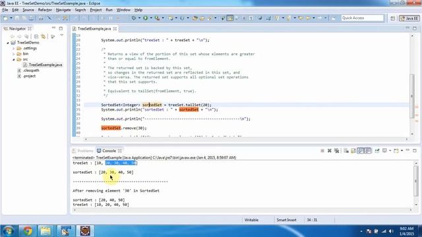Click Navigator back arrow icon
This screenshot has width=422, height=237.
coord(12,36)
